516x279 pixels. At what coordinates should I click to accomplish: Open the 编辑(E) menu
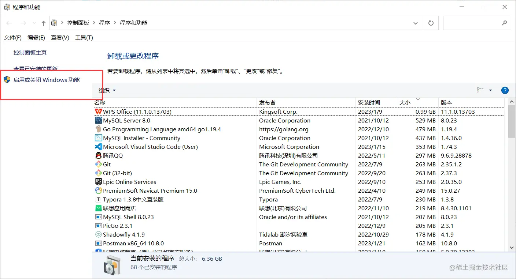(x=36, y=37)
